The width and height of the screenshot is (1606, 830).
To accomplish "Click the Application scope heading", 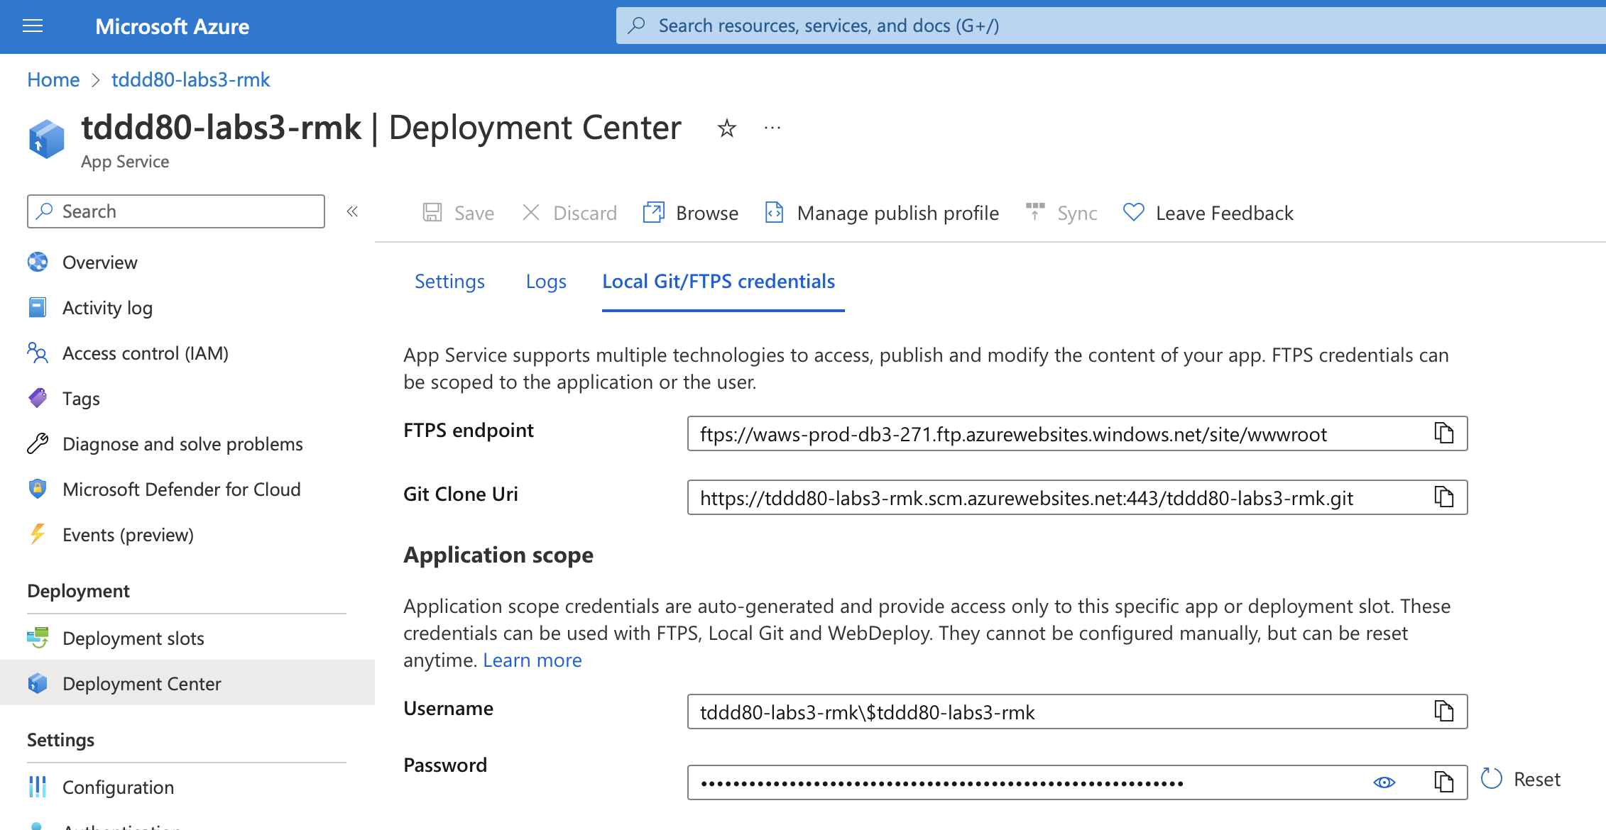I will pos(498,555).
